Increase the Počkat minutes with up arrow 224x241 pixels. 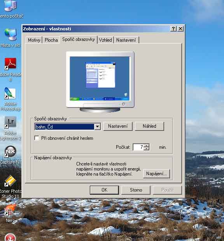[147, 145]
